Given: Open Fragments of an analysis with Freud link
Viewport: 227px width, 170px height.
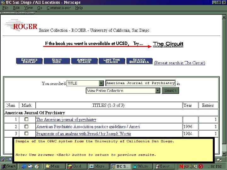Looking at the screenshot, I should pyautogui.click(x=84, y=134).
